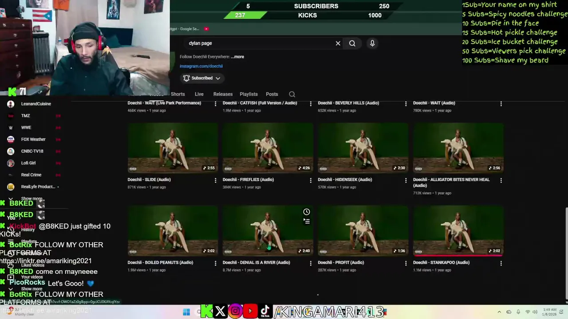
Task: Start voice search with the microphone icon
Action: click(372, 43)
